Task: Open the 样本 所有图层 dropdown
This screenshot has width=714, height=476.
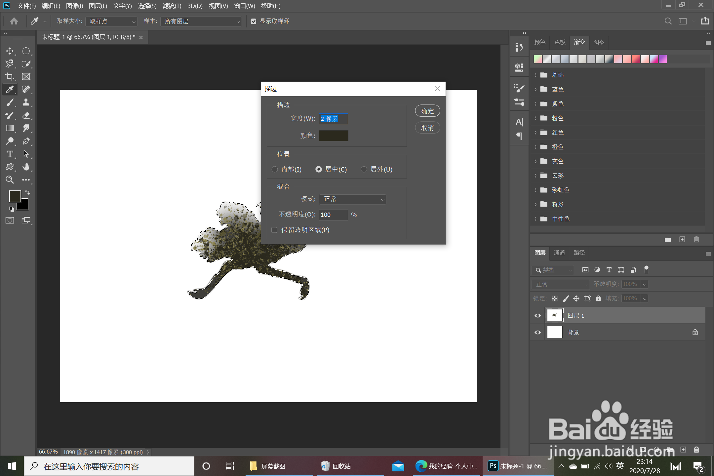Action: pyautogui.click(x=201, y=21)
